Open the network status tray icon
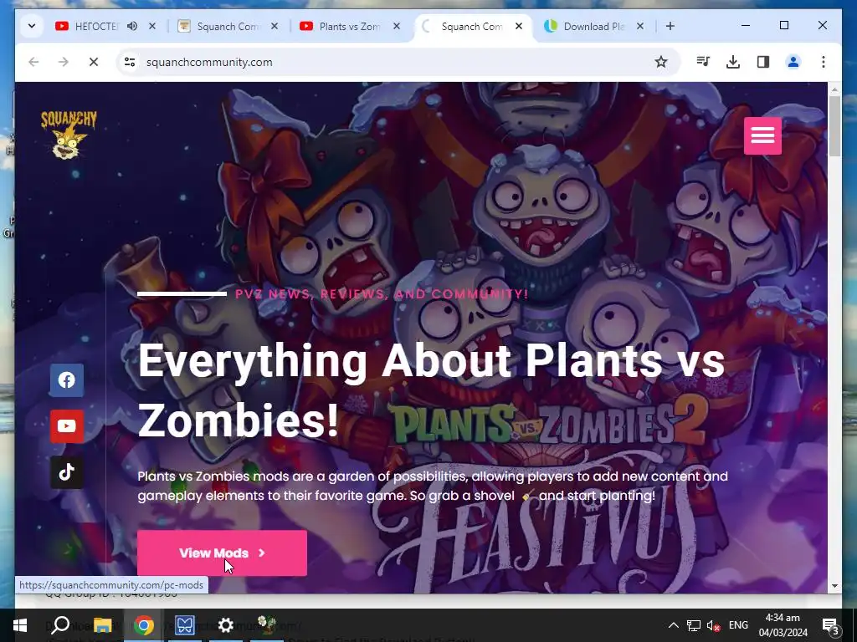Viewport: 857px width, 642px height. [694, 625]
